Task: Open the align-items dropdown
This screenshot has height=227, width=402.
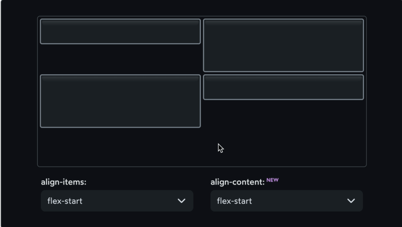Action: [117, 201]
